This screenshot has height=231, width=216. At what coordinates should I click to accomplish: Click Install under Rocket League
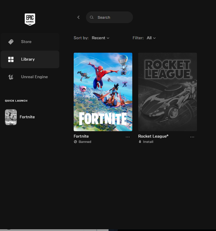(x=148, y=142)
